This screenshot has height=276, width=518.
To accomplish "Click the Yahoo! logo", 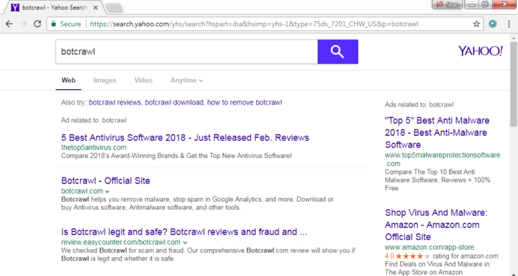I will pos(480,51).
